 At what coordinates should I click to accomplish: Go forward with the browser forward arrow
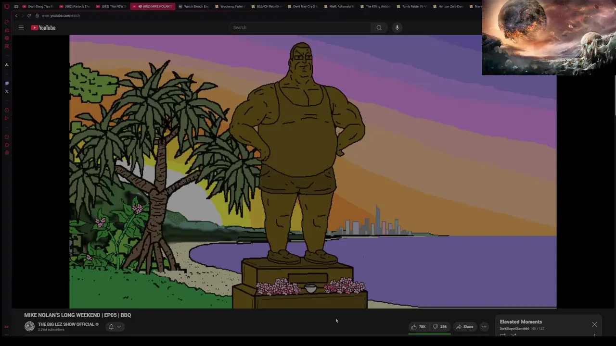22,15
